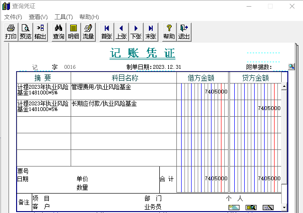Open 预览 (Preview) from the toolbar
The image size is (303, 213).
pos(26,32)
